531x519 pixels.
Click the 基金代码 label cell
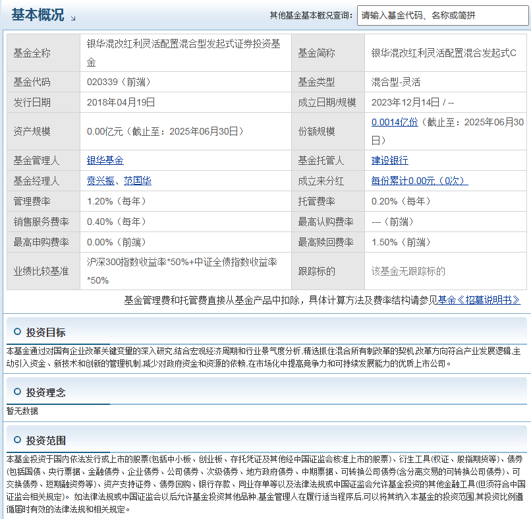click(43, 82)
